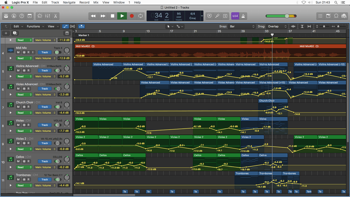The height and width of the screenshot is (197, 350).
Task: Toggle the Flex show/hide button
Action: coord(73,26)
